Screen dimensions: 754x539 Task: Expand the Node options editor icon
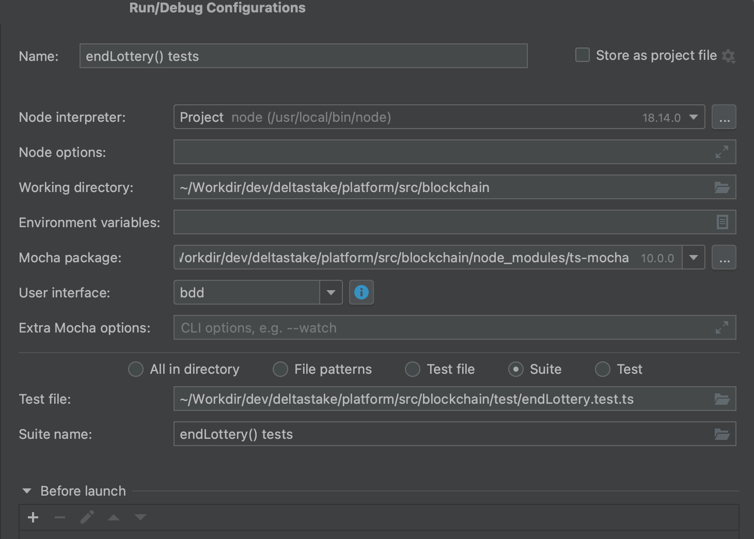click(722, 152)
